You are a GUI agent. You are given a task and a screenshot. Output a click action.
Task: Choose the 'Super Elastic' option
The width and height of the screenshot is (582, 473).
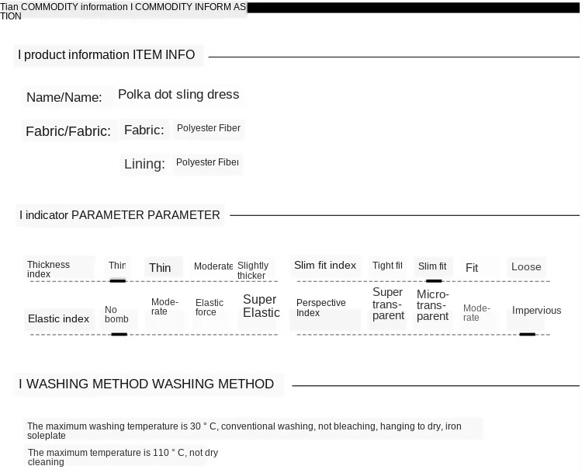pos(262,306)
